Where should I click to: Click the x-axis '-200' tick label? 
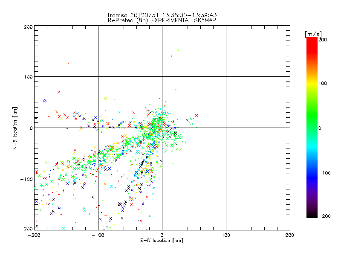click(x=34, y=235)
